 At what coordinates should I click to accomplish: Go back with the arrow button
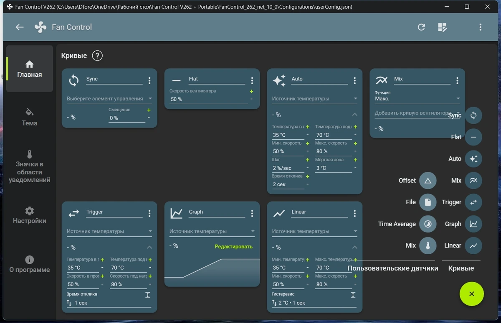point(20,27)
